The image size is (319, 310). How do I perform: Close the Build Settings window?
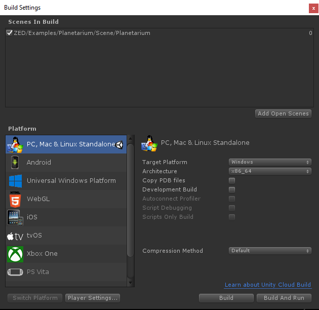coord(313,8)
